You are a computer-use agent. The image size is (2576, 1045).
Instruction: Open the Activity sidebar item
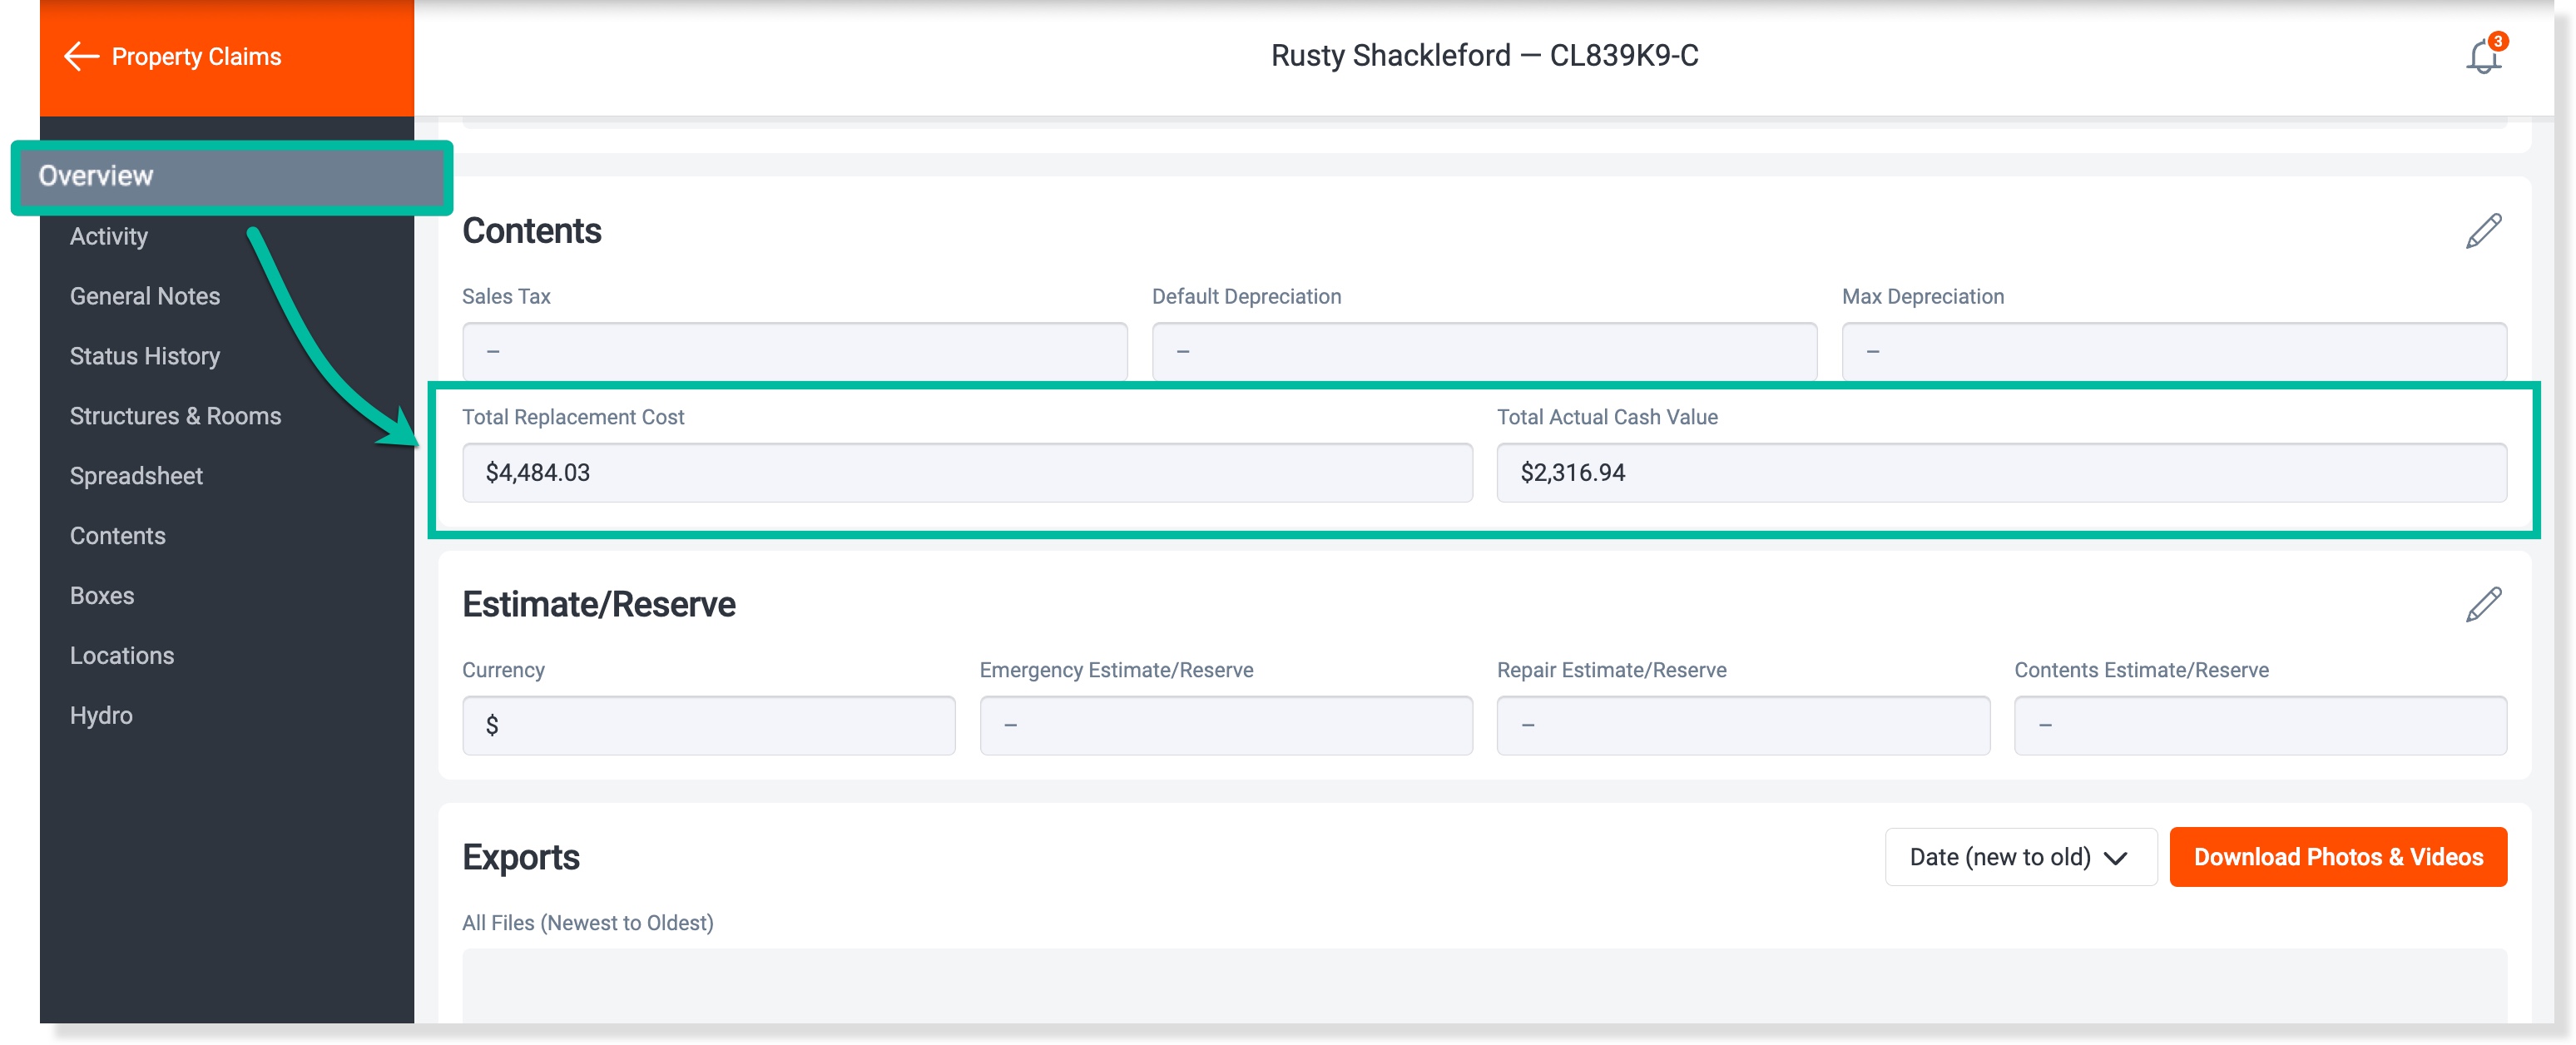[109, 236]
